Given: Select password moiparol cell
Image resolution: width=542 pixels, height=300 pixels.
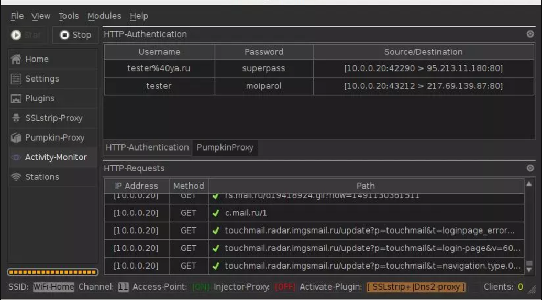Looking at the screenshot, I should [264, 86].
